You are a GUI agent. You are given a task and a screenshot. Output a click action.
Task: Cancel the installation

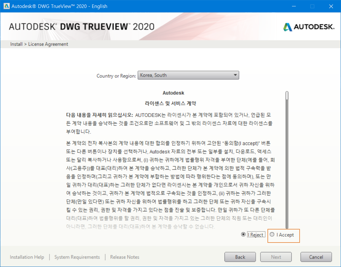pyautogui.click(x=316, y=257)
